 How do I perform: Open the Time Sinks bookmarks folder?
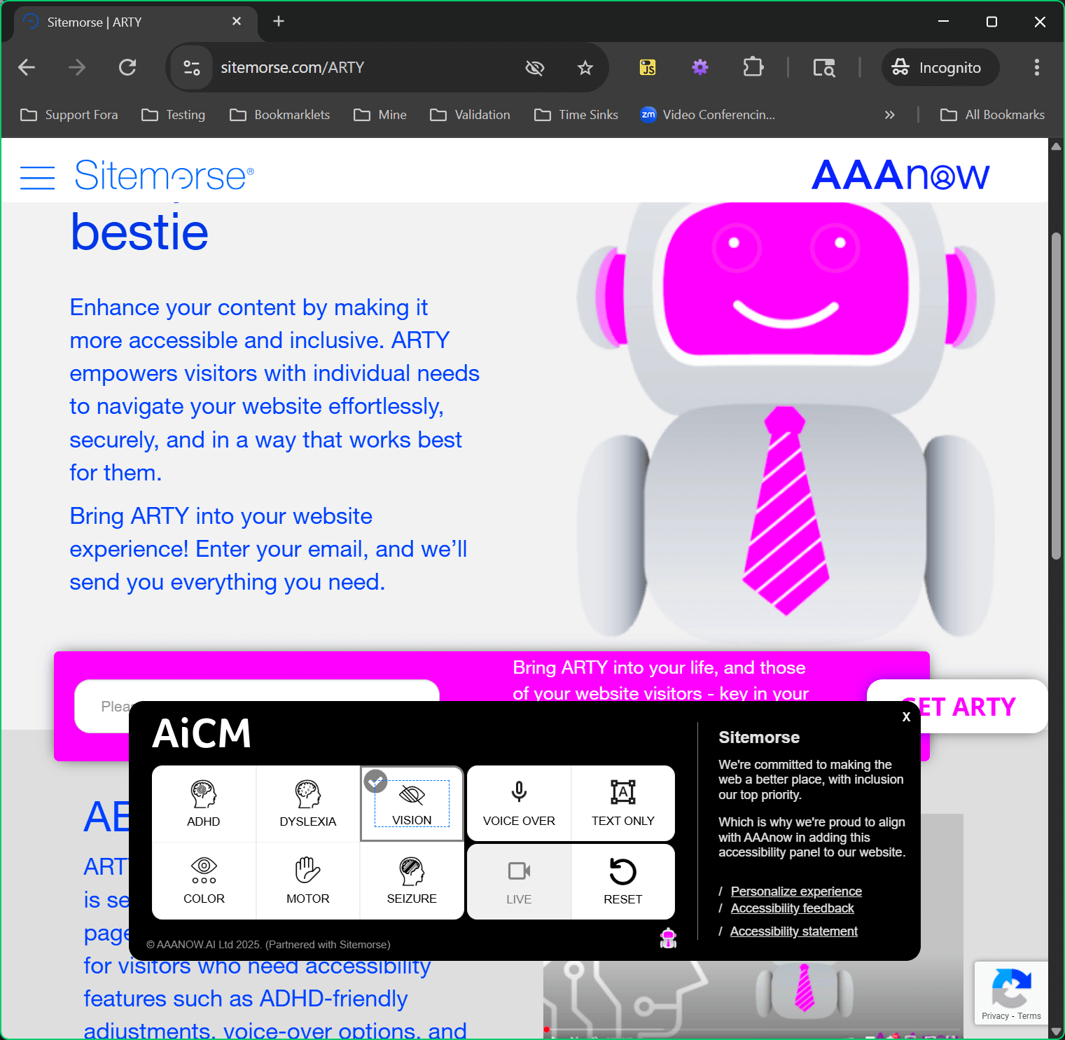coord(576,115)
